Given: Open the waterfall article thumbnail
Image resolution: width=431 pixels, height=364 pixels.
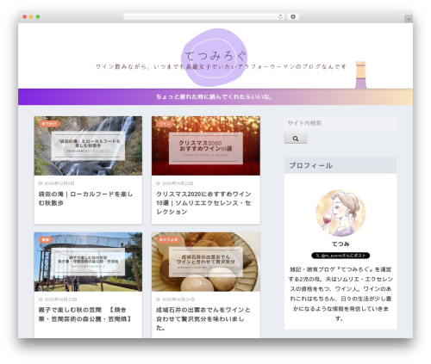Looking at the screenshot, I should point(88,145).
